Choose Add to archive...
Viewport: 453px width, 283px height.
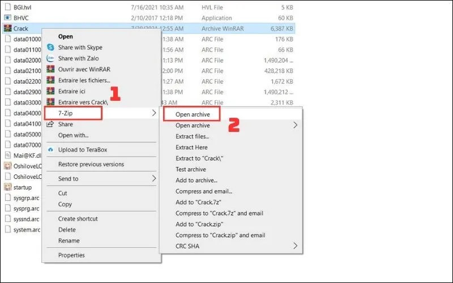click(x=196, y=180)
